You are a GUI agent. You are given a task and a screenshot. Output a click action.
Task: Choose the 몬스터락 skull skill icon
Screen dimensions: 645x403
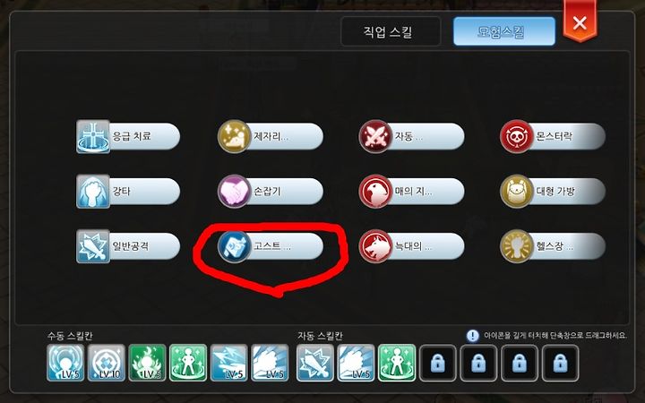pyautogui.click(x=517, y=136)
